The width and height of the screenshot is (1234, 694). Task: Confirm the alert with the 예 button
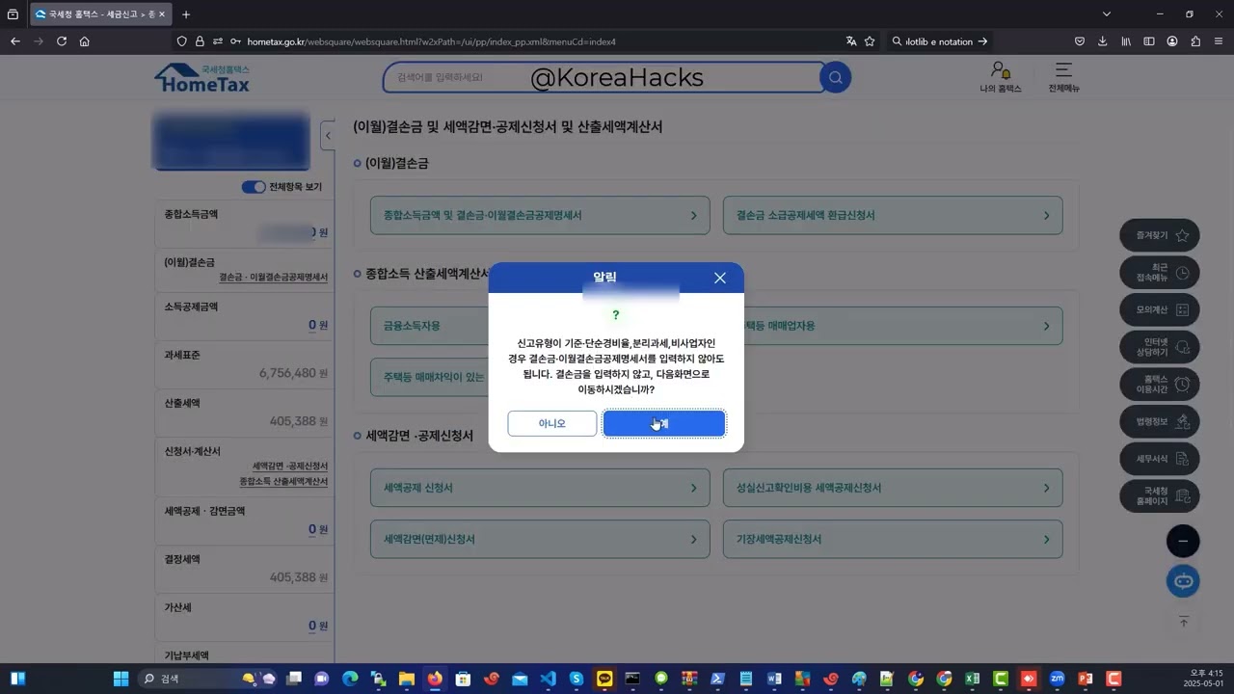click(664, 423)
